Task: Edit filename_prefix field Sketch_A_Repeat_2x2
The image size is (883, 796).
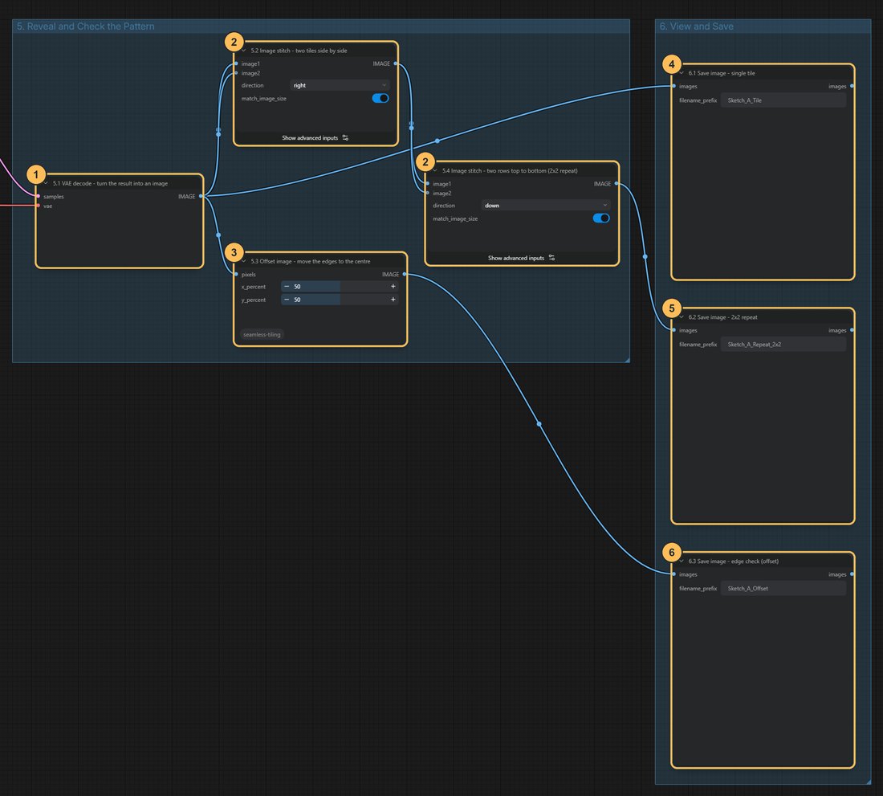Action: [x=783, y=345]
